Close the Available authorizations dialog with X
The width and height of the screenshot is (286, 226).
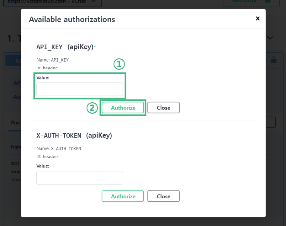[257, 19]
